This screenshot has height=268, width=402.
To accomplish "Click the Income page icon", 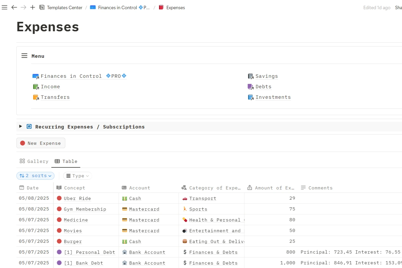I will [36, 87].
